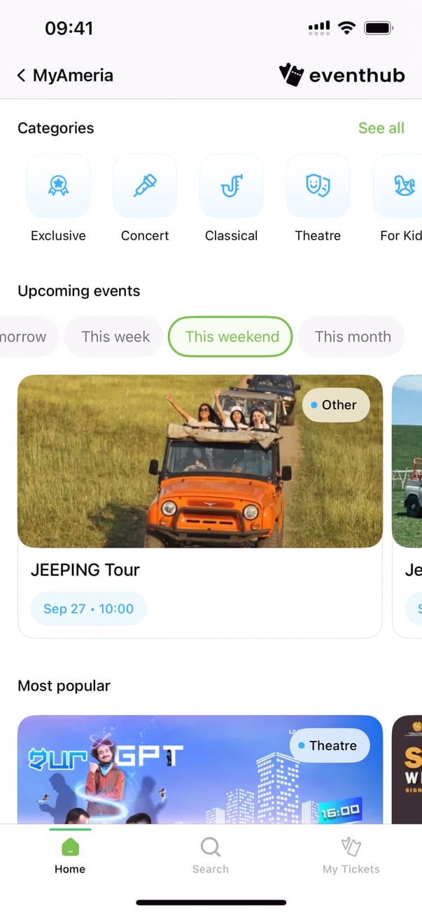
Task: Open the Search magnifier tab
Action: click(210, 855)
